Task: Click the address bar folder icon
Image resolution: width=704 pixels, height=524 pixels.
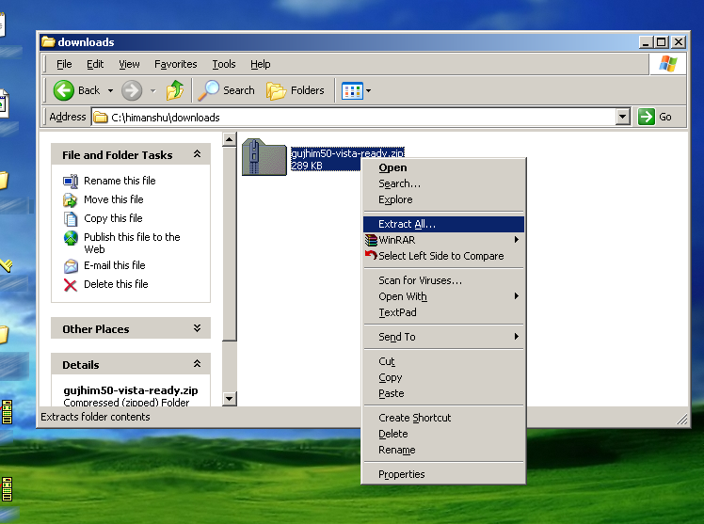Action: 101,117
